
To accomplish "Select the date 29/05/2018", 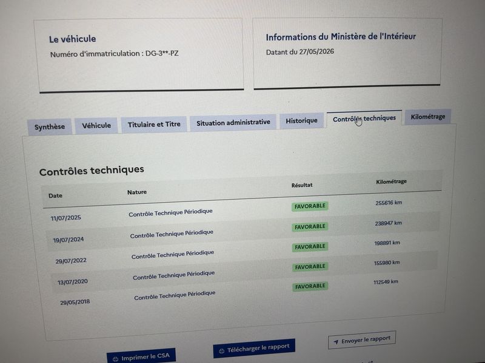I will pyautogui.click(x=75, y=302).
